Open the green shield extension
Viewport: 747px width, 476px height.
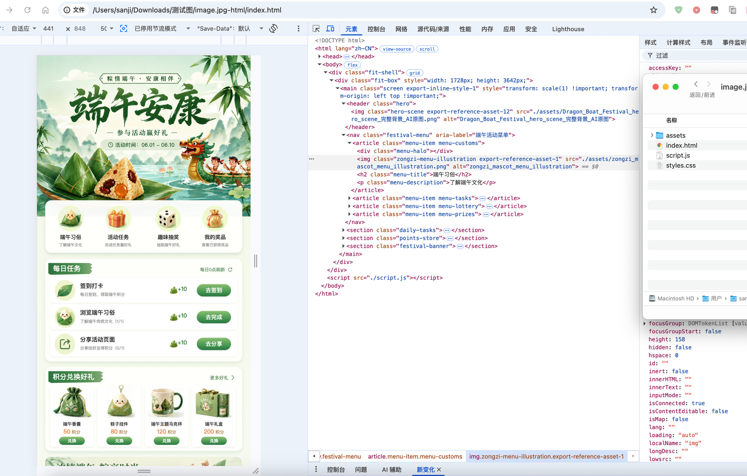tap(679, 10)
